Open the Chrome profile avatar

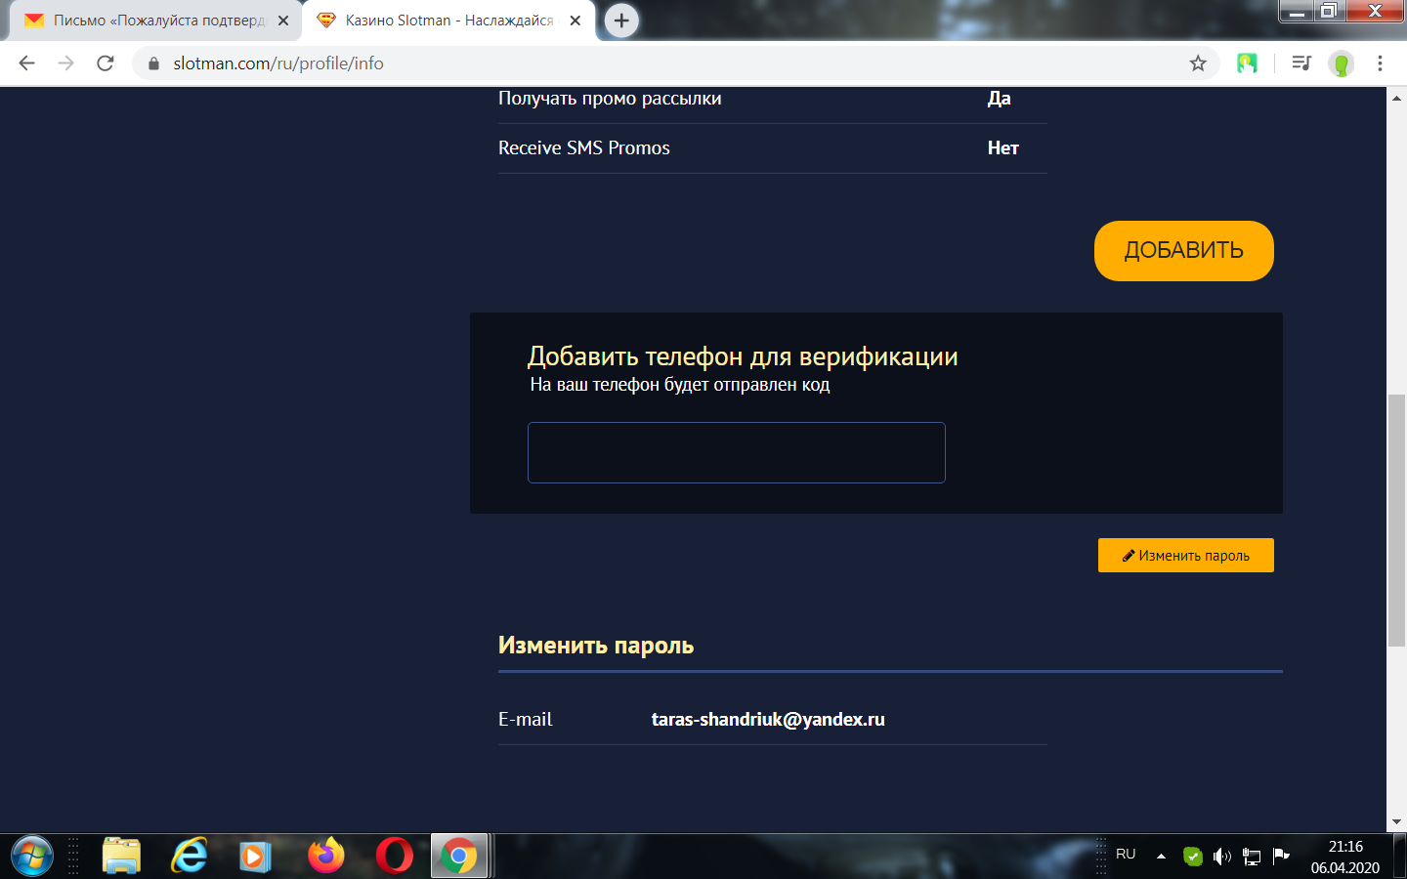[1342, 63]
